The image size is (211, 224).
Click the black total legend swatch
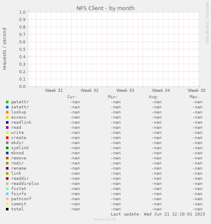pyautogui.click(x=7, y=209)
